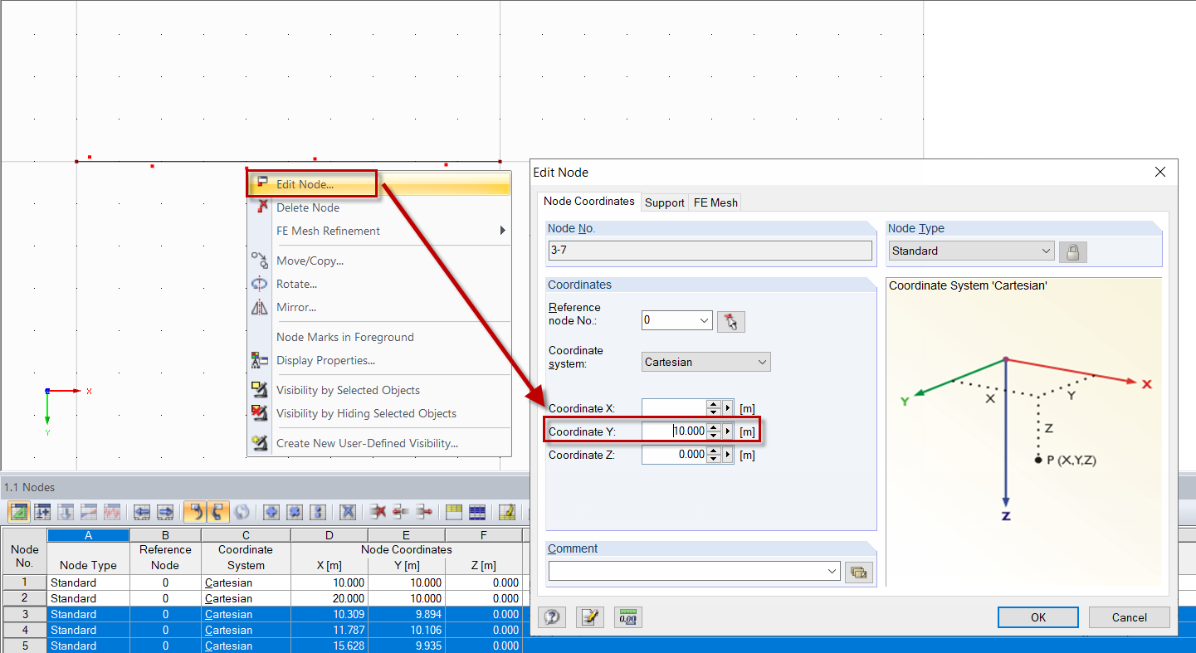Screen dimensions: 1196x653
Task: Click the second orange curved arrow toggle
Action: [217, 512]
